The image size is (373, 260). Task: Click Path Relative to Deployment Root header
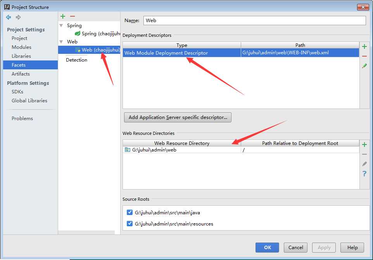pos(300,143)
